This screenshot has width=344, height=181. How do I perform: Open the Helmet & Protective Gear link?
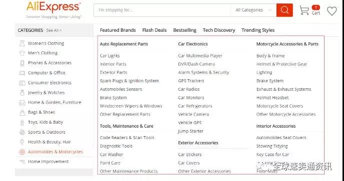tap(281, 64)
